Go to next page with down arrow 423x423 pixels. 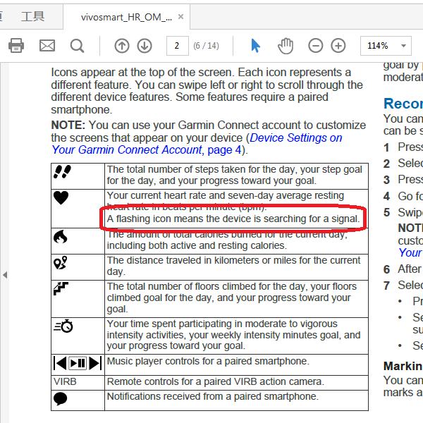pyautogui.click(x=145, y=46)
